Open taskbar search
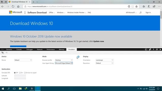Screen dimensions: 162x91 pyautogui.click(x=9, y=89)
